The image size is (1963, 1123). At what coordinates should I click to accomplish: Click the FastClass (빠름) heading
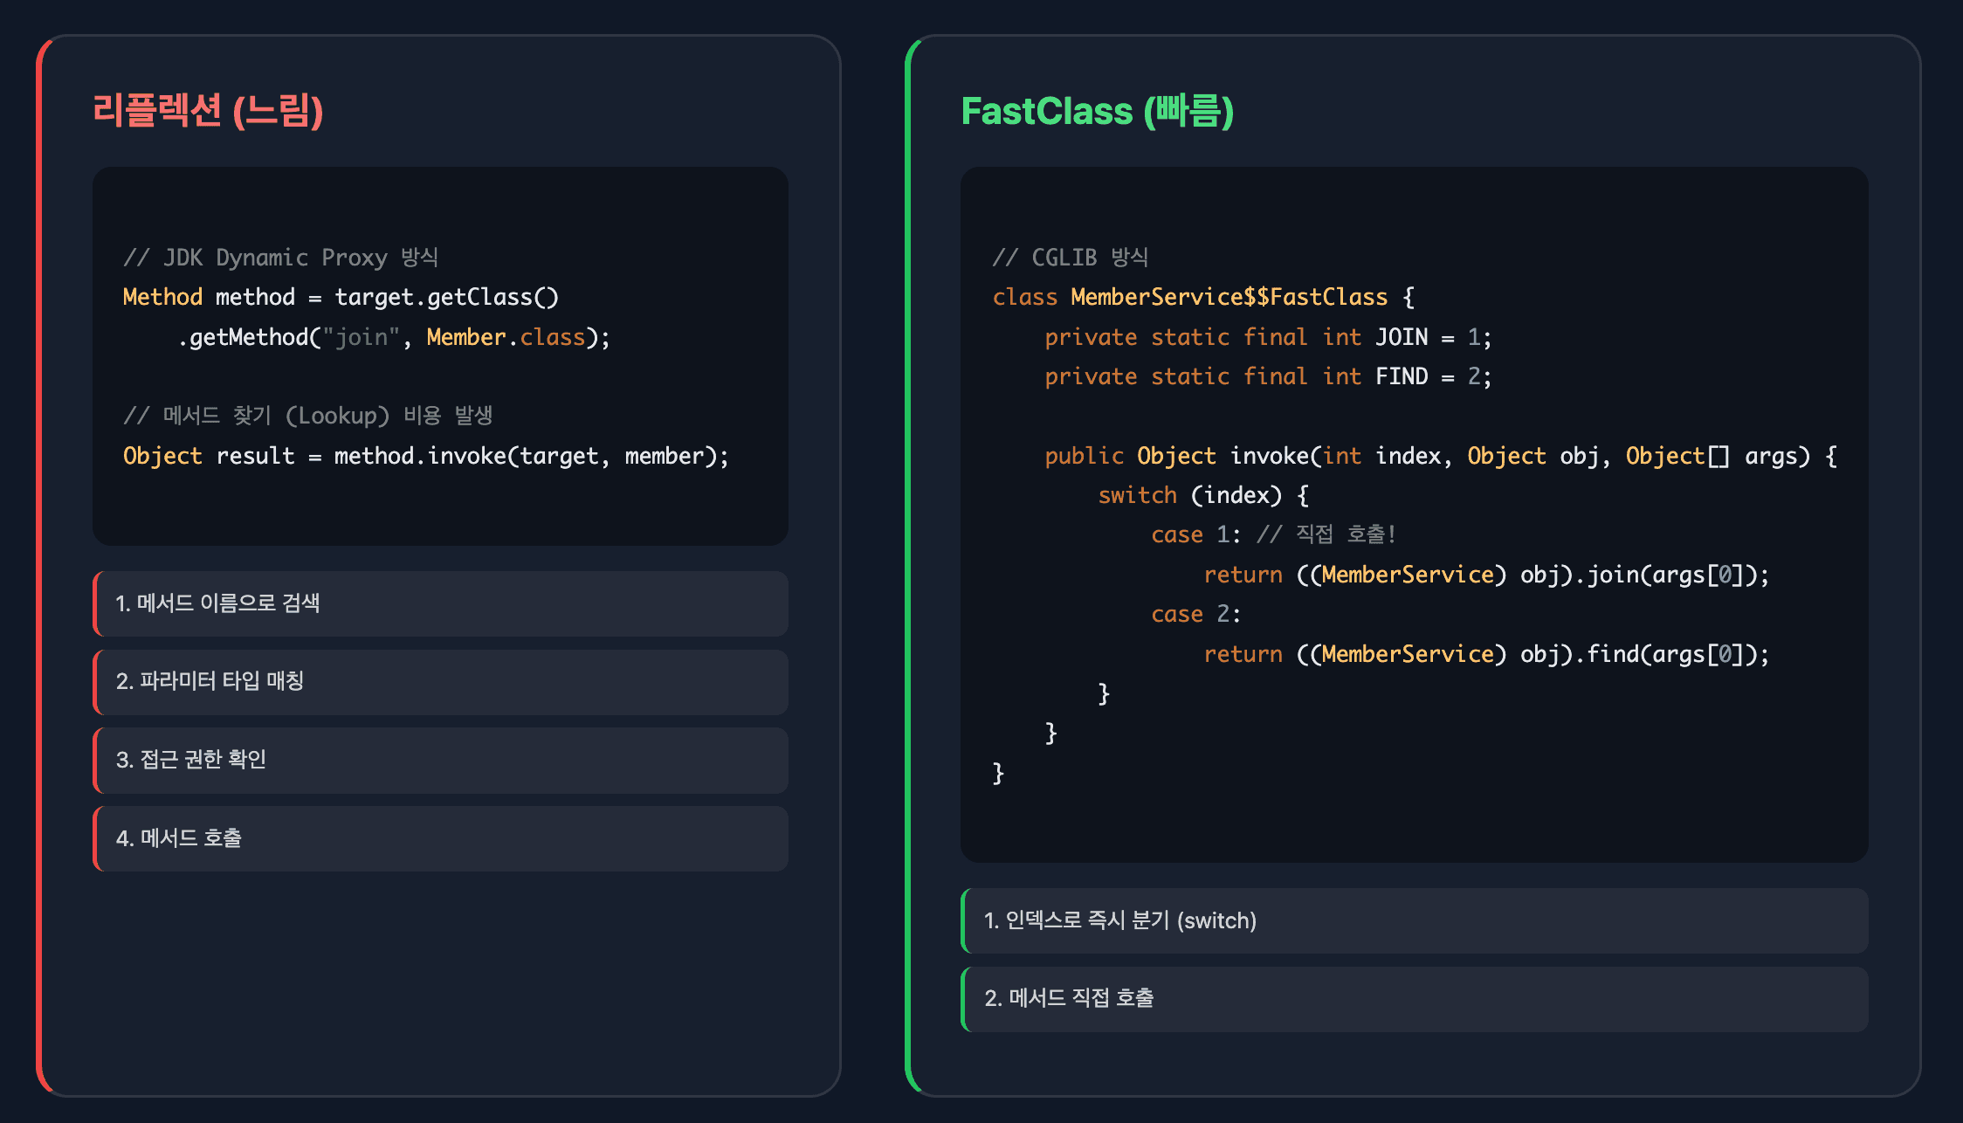(1097, 111)
